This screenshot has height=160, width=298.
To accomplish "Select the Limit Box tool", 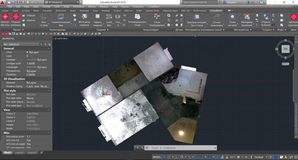I will click(x=109, y=17).
